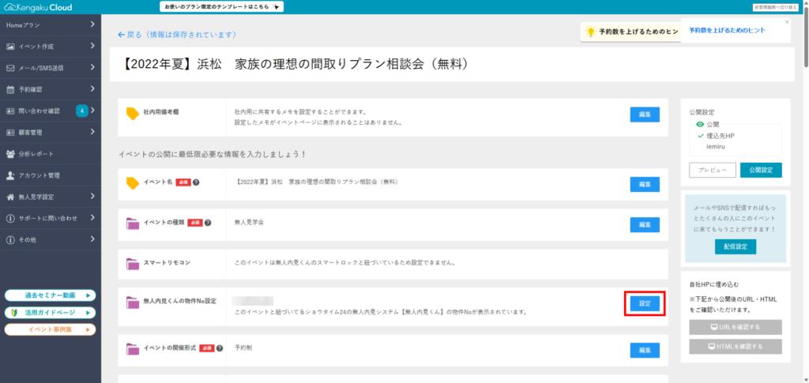Click the event title heading text
The width and height of the screenshot is (809, 383).
tap(296, 64)
